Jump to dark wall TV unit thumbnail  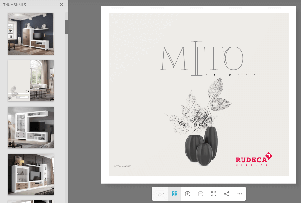pos(31,174)
